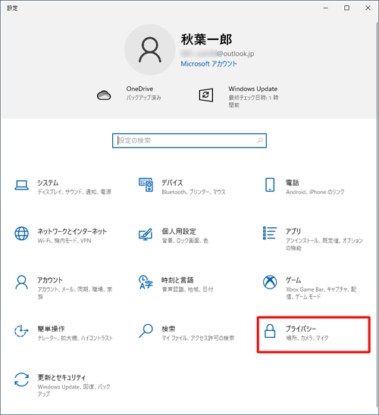Click the Windows Update sync icon
This screenshot has height=415, width=379.
click(205, 95)
